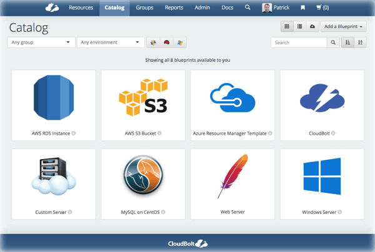
Task: Go to Resources menu
Action: tap(81, 7)
